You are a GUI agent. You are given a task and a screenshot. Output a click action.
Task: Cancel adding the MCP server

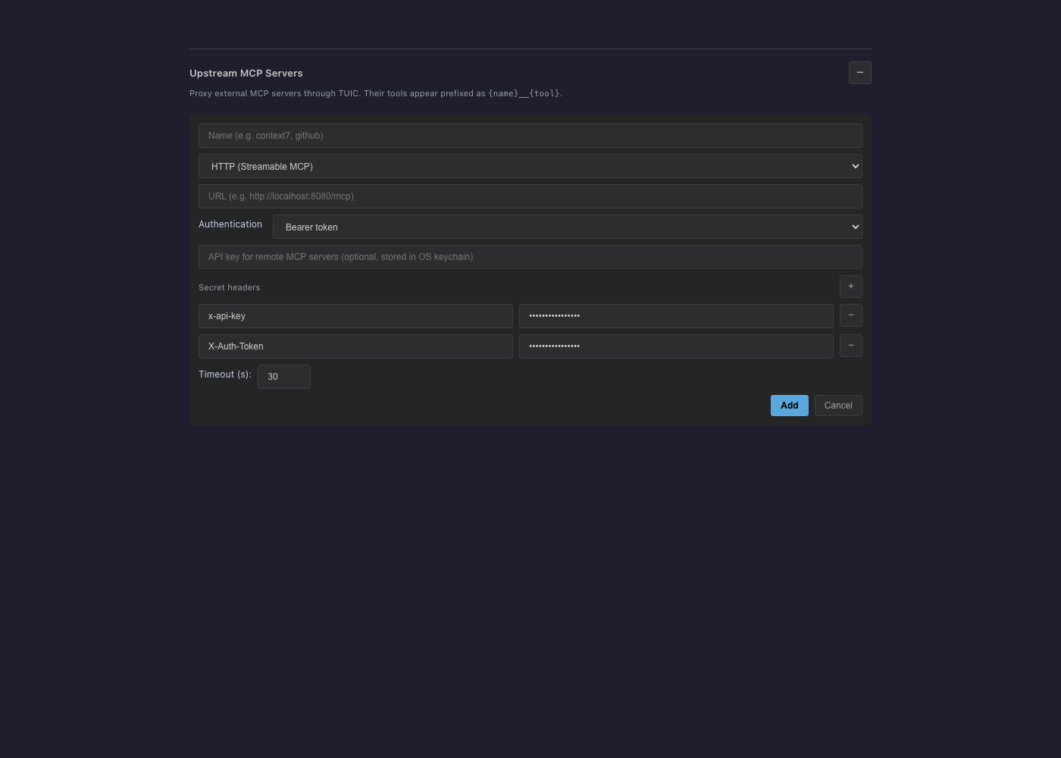point(838,406)
